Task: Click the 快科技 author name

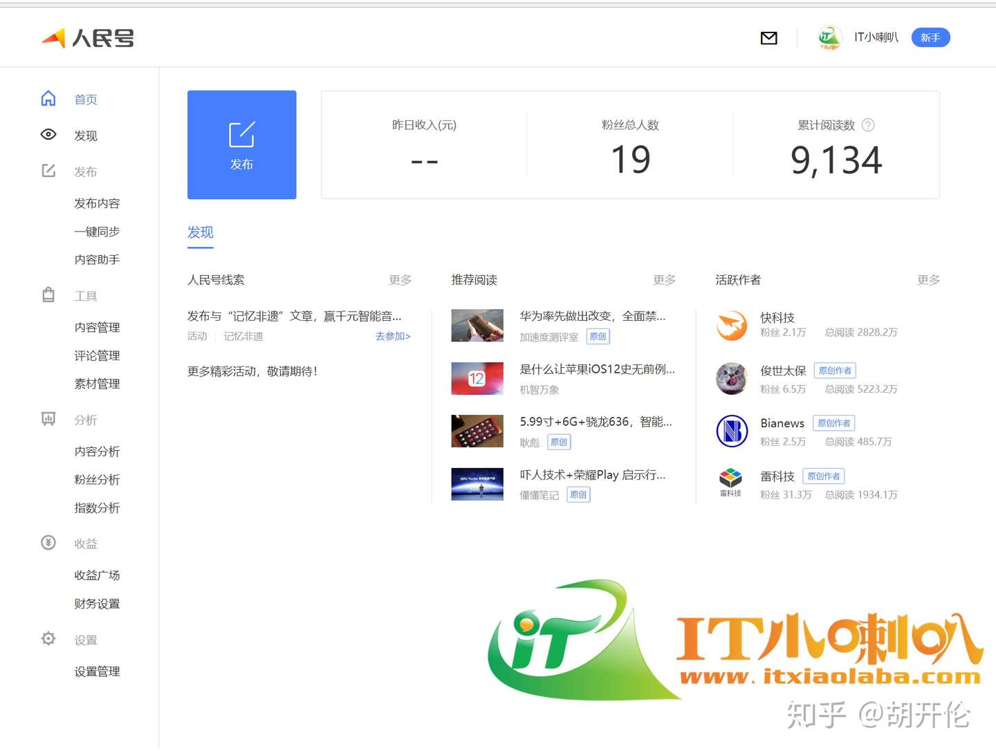Action: (777, 318)
